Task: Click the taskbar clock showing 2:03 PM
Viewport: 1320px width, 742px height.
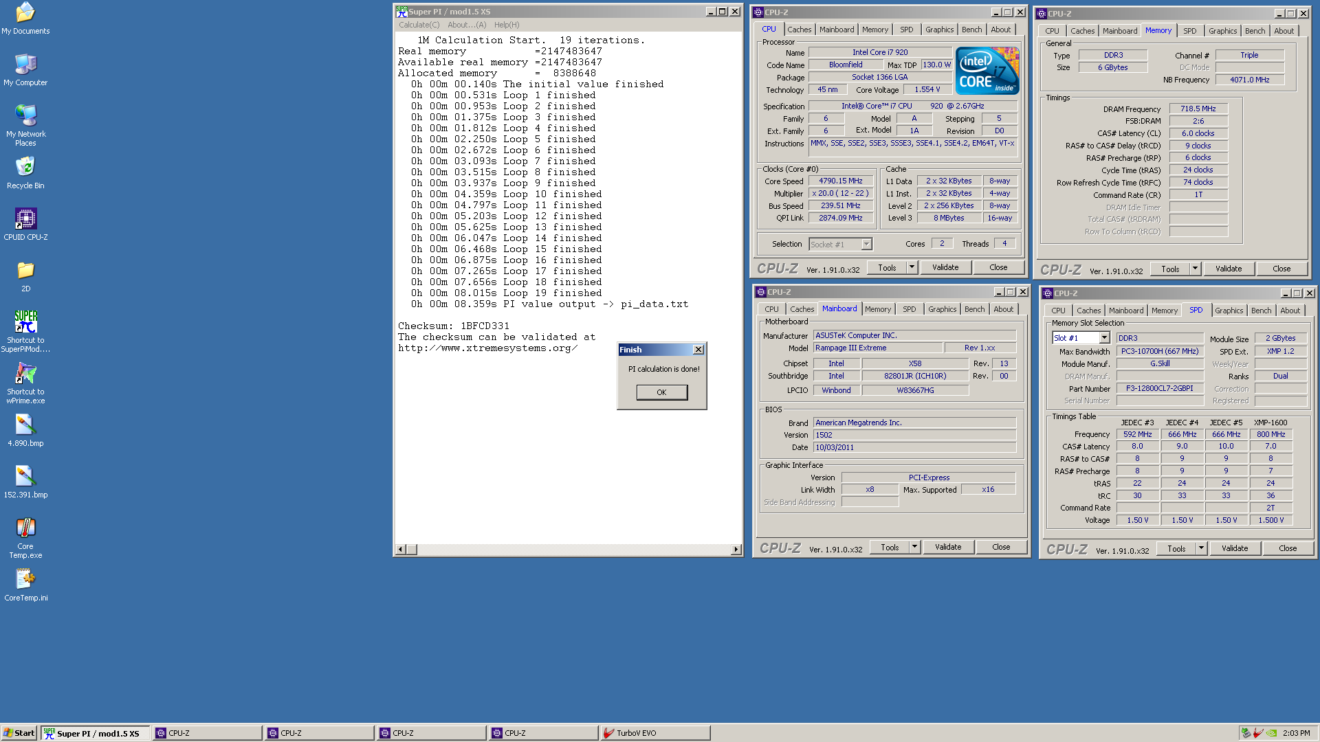Action: (x=1297, y=733)
